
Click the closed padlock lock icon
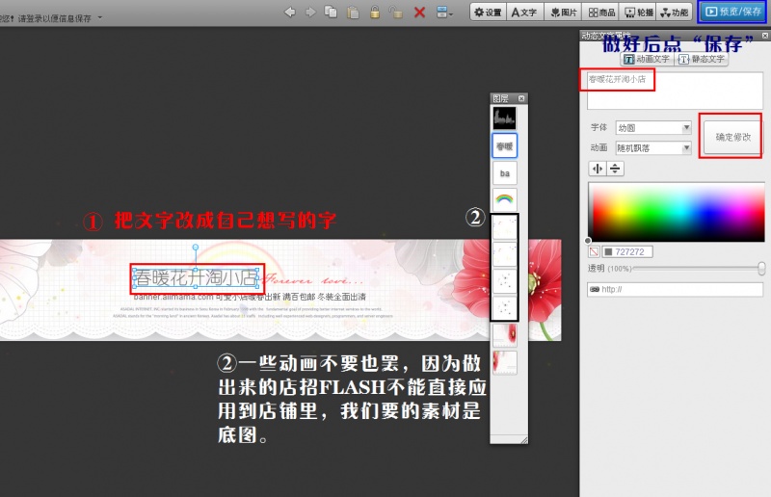375,12
